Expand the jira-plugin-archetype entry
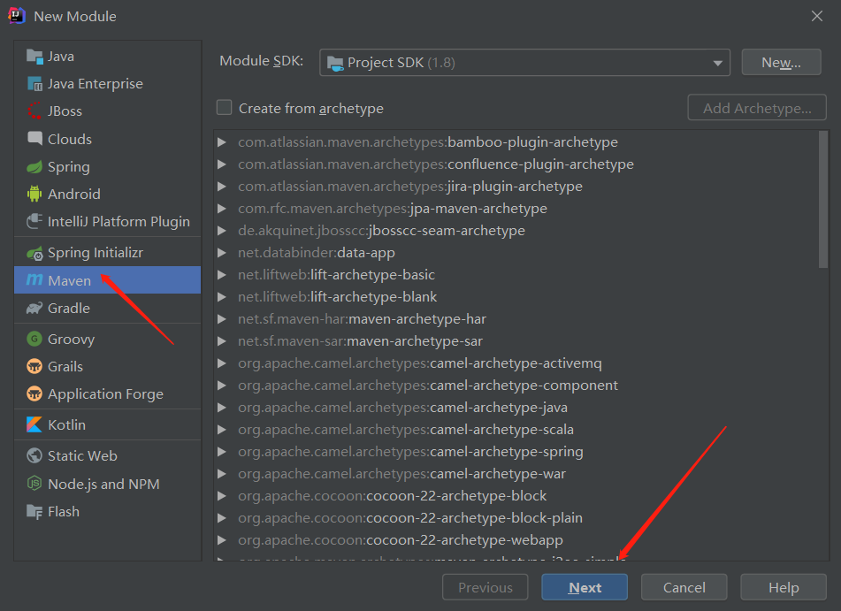The width and height of the screenshot is (841, 611). [220, 187]
